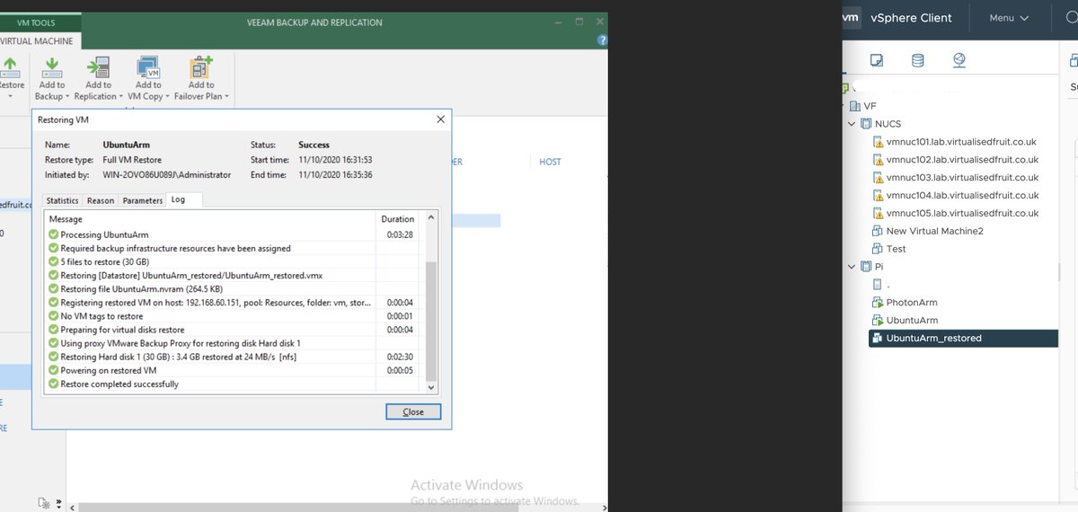The height and width of the screenshot is (512, 1078).
Task: Click the Add to VM Copy icon
Action: pyautogui.click(x=148, y=66)
